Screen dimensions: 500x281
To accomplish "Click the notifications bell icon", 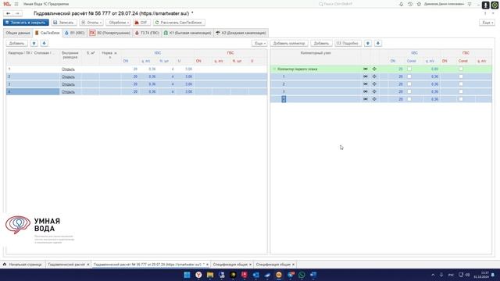I will [x=401, y=4].
